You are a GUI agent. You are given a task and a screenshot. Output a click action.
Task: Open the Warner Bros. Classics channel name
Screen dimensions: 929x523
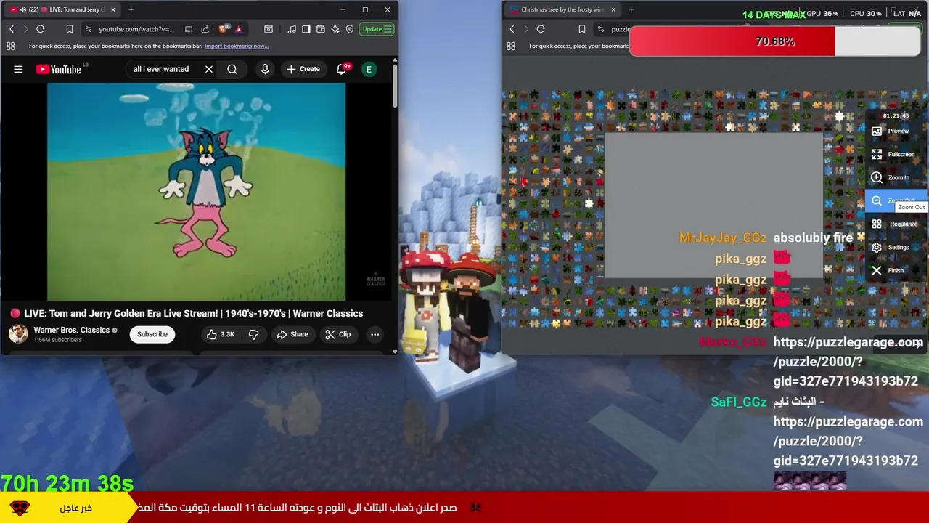click(x=71, y=330)
